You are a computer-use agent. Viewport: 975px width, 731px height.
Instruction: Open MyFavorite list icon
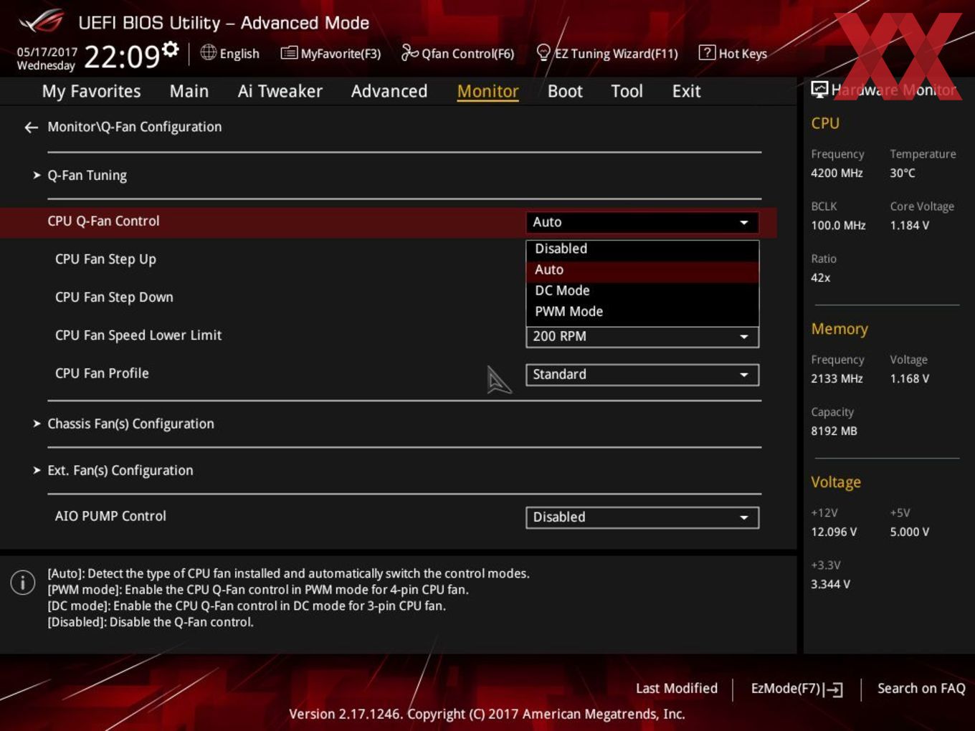(288, 53)
